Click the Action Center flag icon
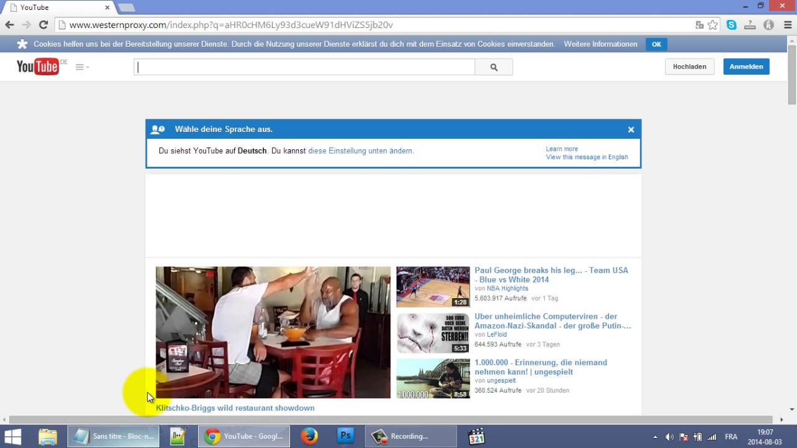The height and width of the screenshot is (448, 797). pos(684,437)
